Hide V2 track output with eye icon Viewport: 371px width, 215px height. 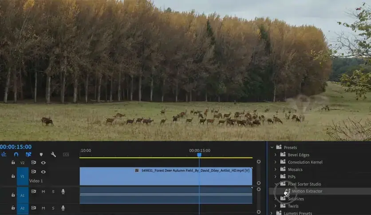coord(43,163)
